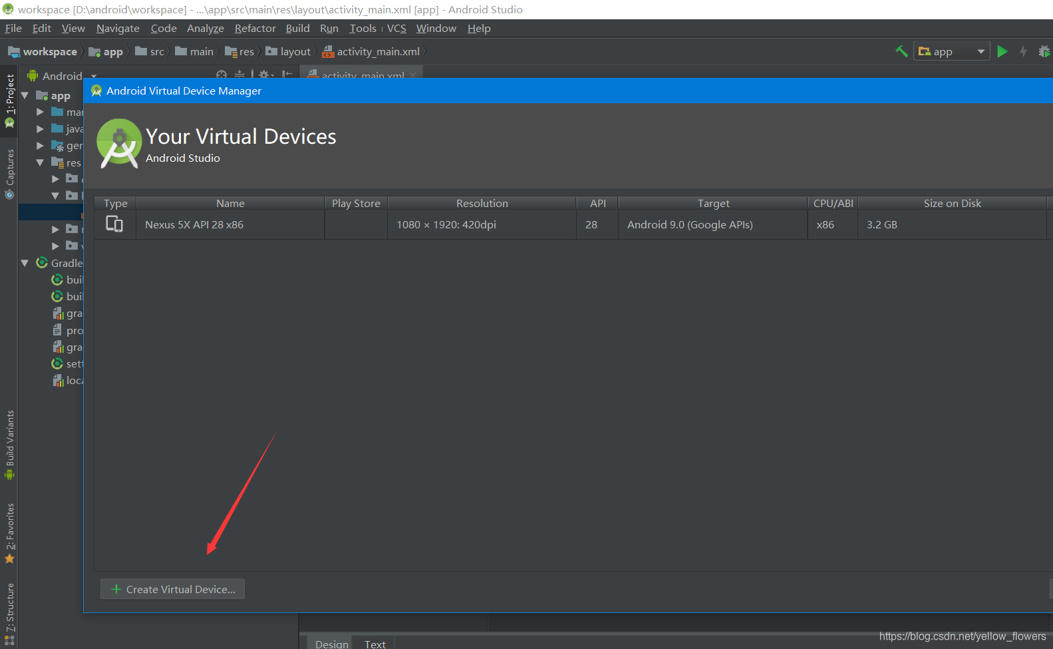
Task: Open the Window menu
Action: [x=436, y=28]
